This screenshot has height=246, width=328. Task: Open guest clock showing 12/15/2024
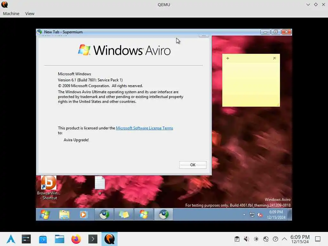tap(276, 215)
